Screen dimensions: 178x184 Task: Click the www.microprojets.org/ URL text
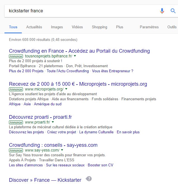tap(44, 89)
